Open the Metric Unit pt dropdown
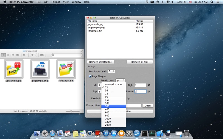The image size is (223, 139). coord(120,80)
